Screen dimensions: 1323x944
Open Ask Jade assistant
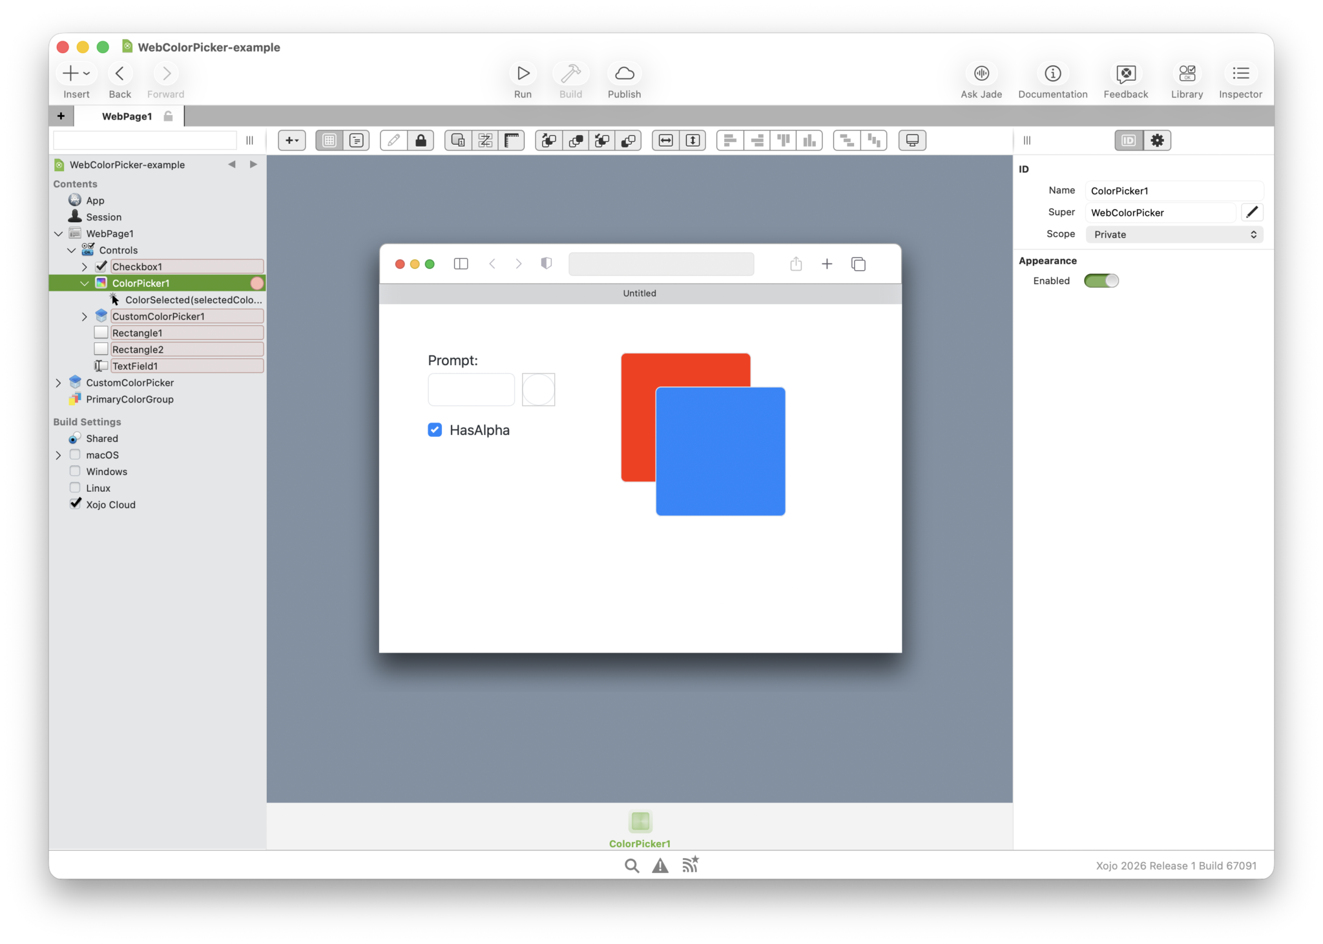981,74
